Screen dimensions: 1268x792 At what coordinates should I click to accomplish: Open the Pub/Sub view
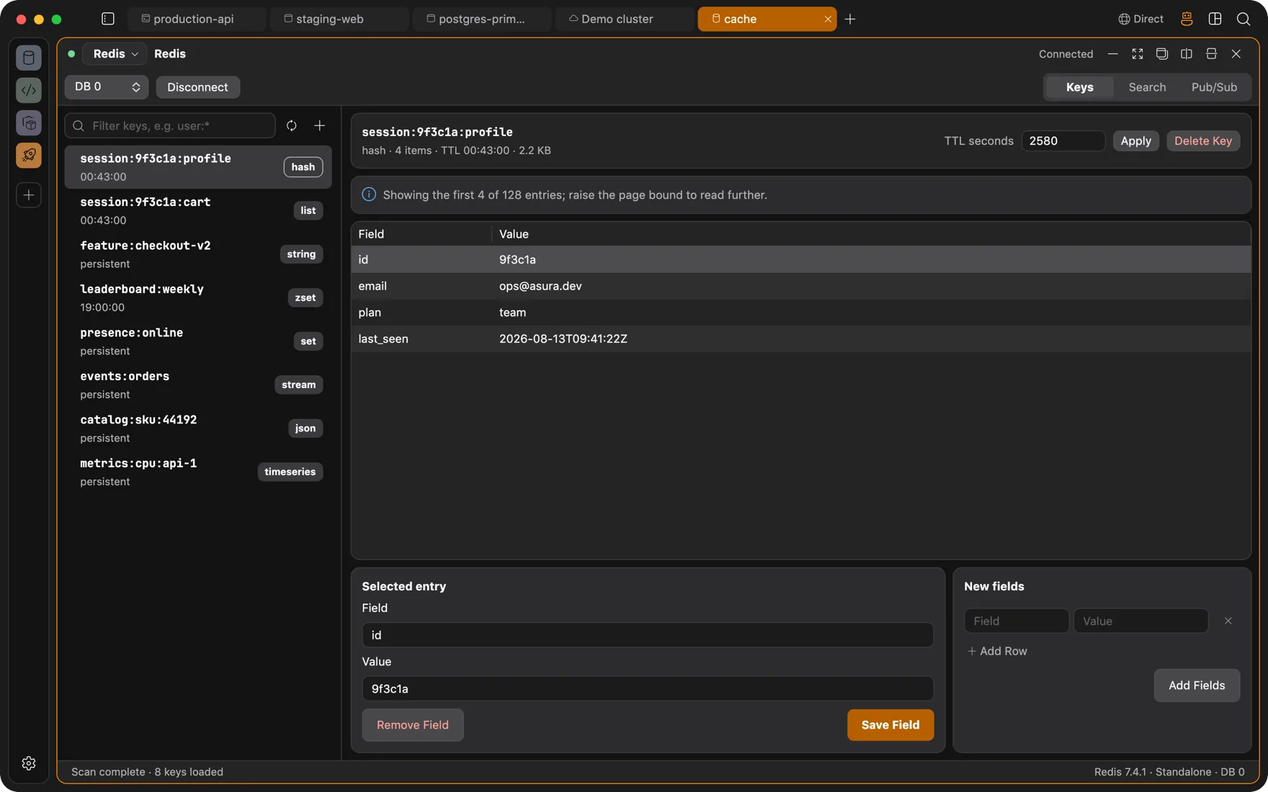tap(1214, 87)
